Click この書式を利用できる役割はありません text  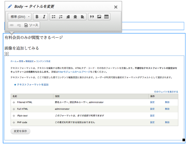click(75, 122)
